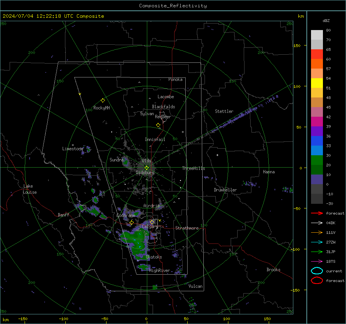
Task: Click the Stettler label
Action: (224, 111)
